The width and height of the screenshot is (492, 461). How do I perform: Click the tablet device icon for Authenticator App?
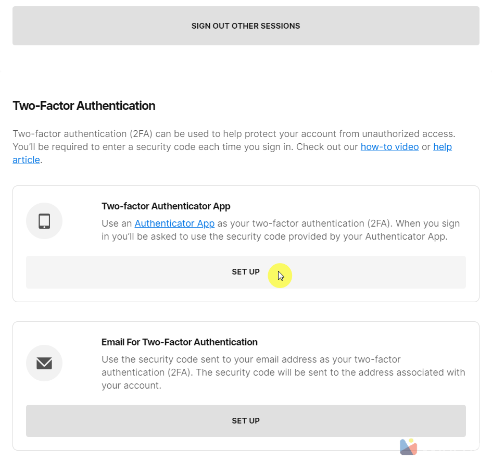44,221
